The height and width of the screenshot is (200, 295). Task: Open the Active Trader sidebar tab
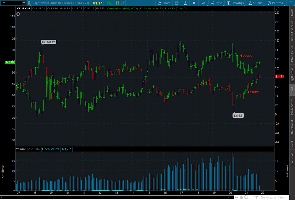point(292,54)
